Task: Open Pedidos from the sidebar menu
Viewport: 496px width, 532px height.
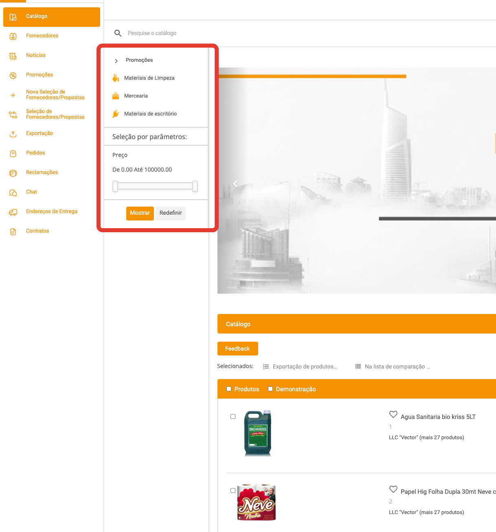Action: pyautogui.click(x=35, y=153)
